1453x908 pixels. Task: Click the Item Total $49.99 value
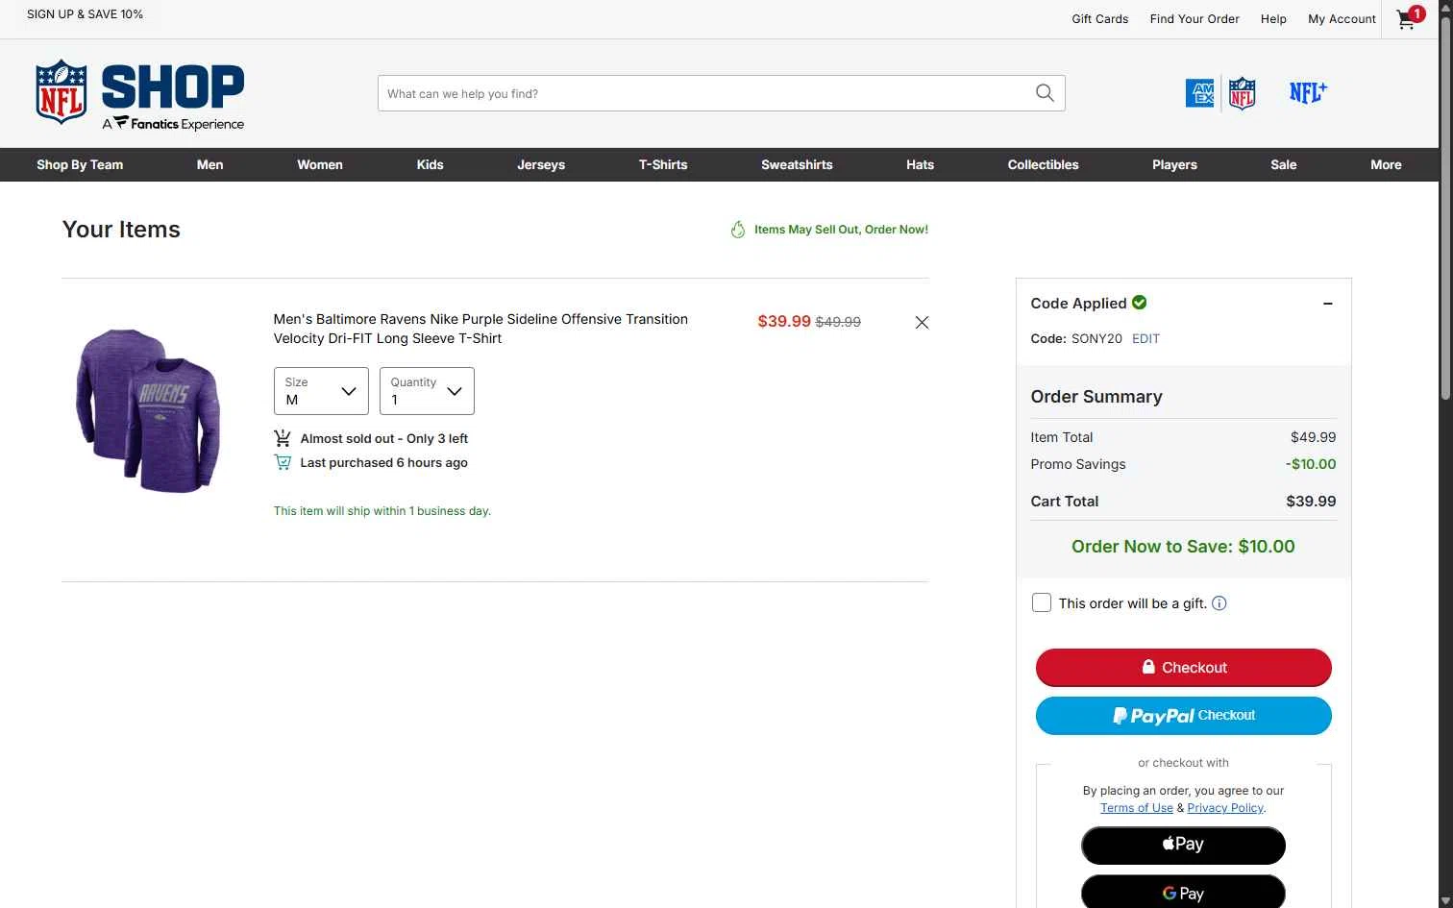point(1313,437)
